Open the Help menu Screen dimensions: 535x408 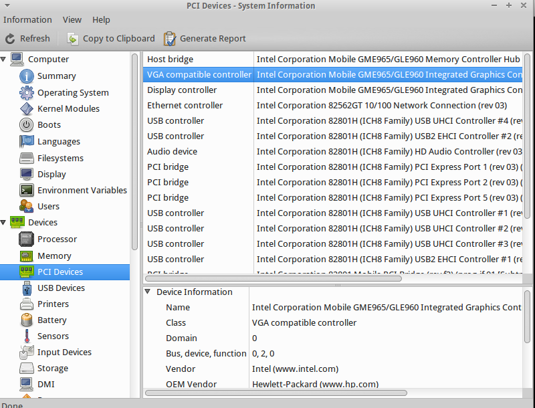pos(101,20)
